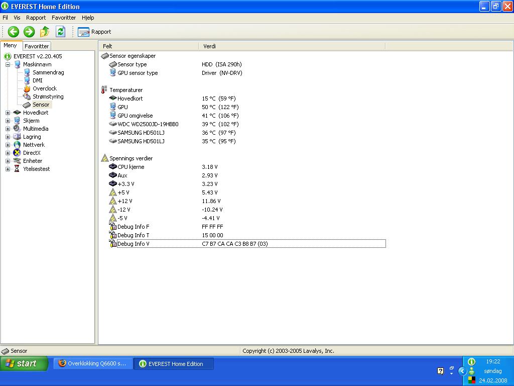
Task: Click the Lagring storage icon
Action: [x=17, y=137]
